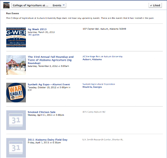167x158 pixels.
Task: Open the page profile picture thumbnail
Action: (6, 5)
